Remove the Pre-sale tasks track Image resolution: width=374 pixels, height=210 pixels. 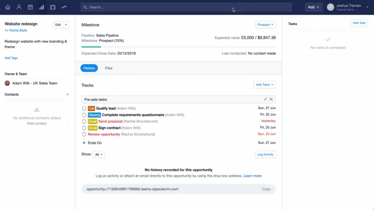[271, 99]
